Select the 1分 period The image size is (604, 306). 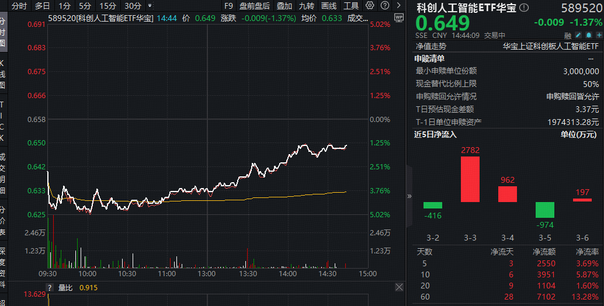point(65,6)
